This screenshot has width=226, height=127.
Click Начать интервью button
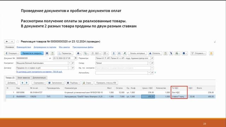[x=137, y=53]
